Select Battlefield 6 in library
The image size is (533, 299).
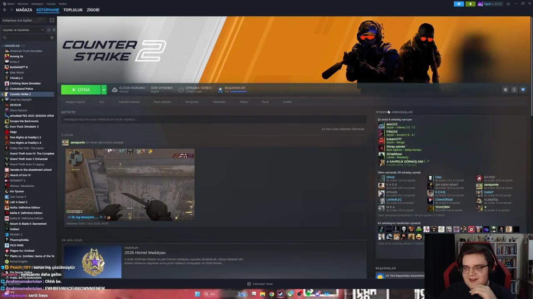point(19,67)
